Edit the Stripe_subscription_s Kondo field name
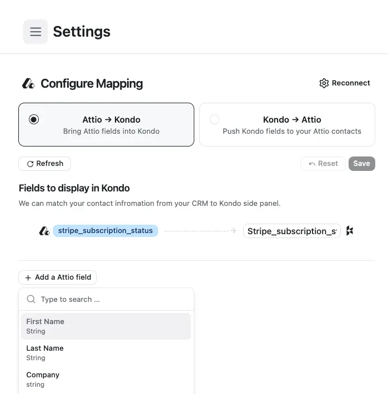Image resolution: width=388 pixels, height=394 pixels. pos(292,231)
